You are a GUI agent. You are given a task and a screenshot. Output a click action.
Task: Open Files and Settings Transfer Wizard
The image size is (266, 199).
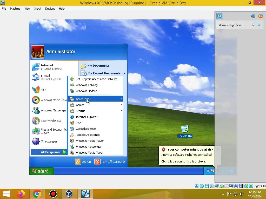coord(49,131)
